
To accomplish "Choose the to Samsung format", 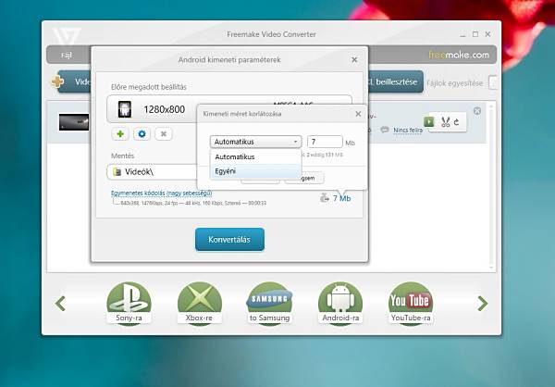I will (270, 304).
